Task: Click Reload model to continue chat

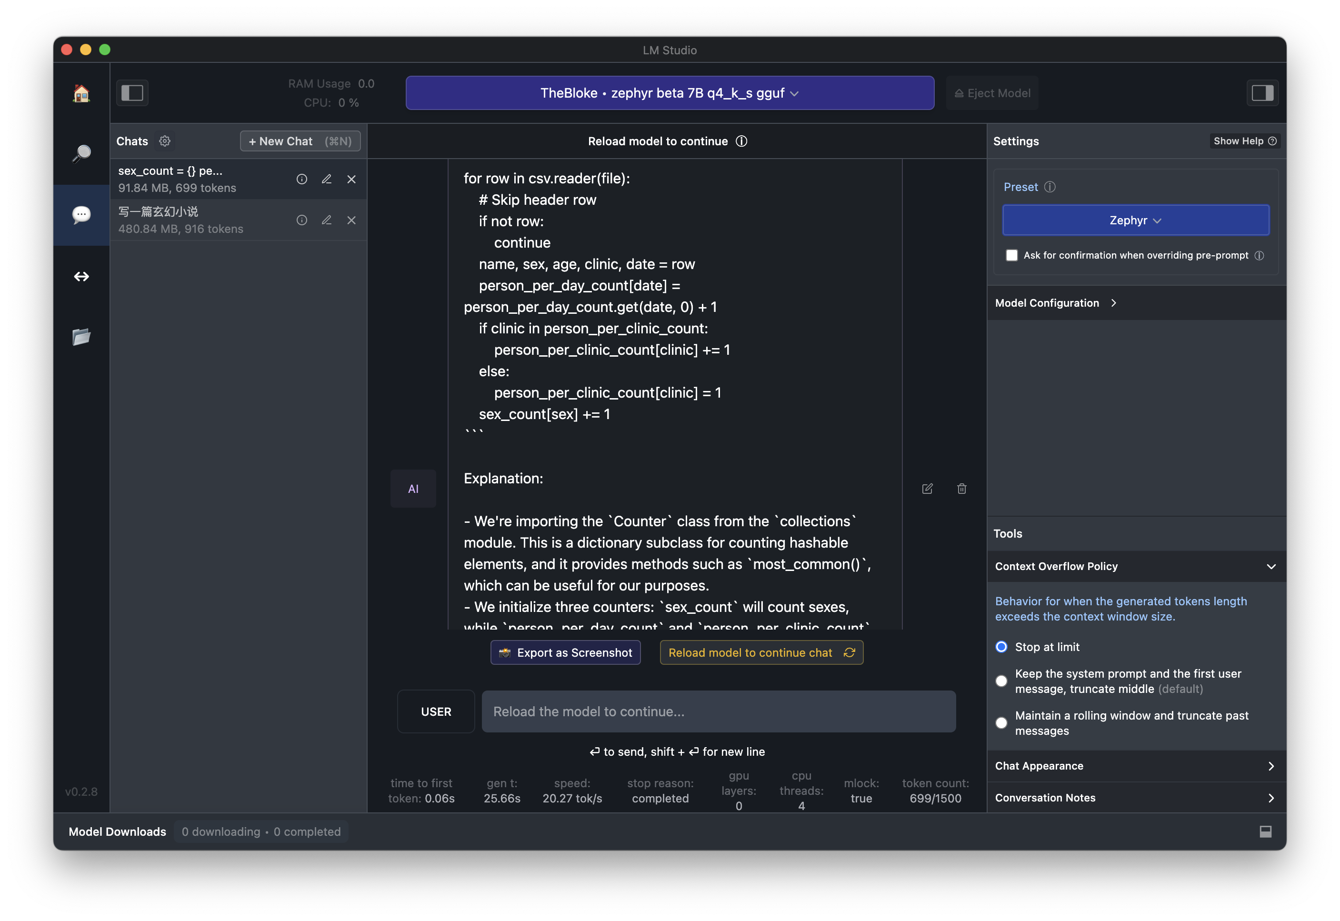Action: [x=761, y=653]
